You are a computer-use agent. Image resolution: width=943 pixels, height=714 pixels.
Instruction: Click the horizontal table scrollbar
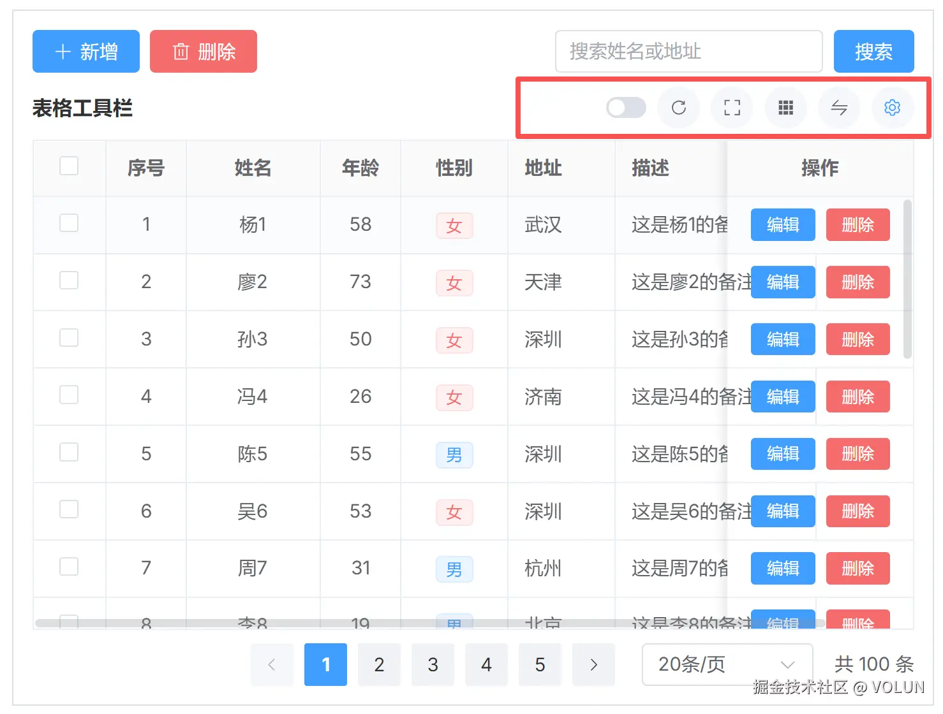(431, 623)
